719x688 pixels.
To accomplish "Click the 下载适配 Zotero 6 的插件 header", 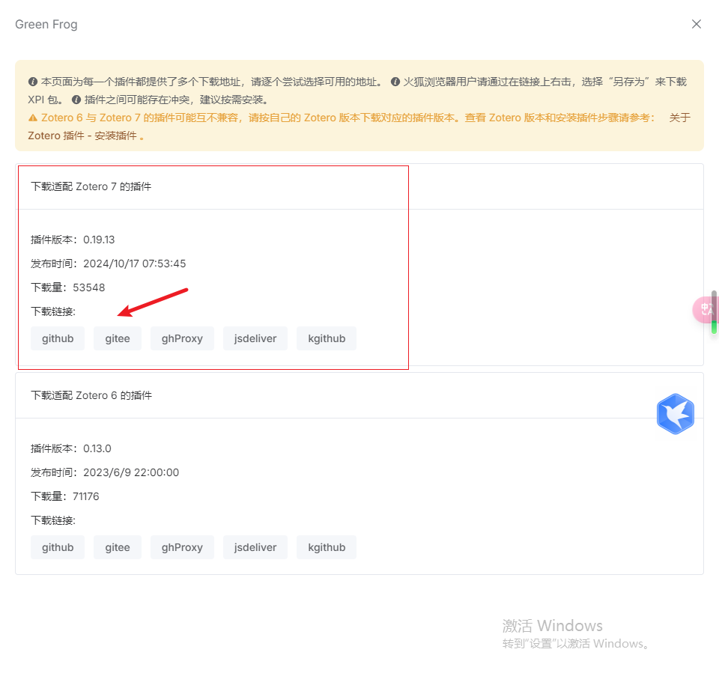I will coord(91,395).
